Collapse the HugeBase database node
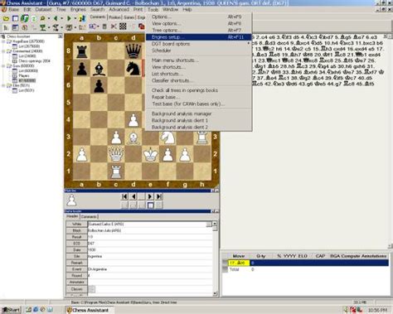The width and height of the screenshot is (393, 314). coord(3,41)
